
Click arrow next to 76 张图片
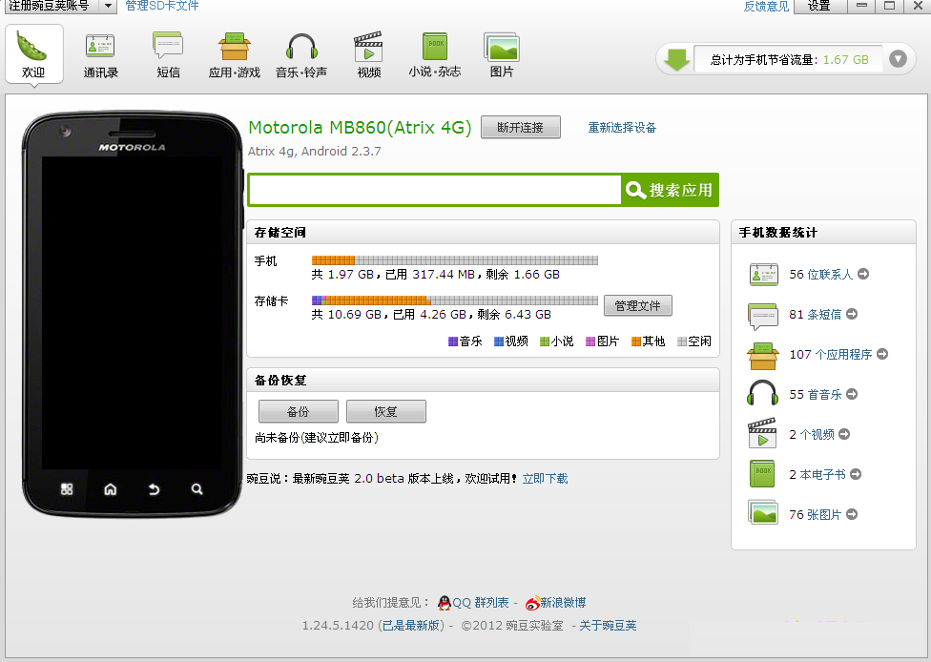(852, 514)
